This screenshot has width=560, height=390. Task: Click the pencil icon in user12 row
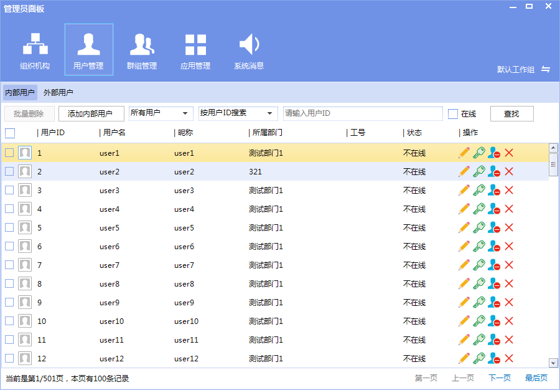(x=464, y=358)
